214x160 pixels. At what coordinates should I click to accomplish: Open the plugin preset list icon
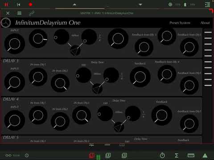[19, 13]
